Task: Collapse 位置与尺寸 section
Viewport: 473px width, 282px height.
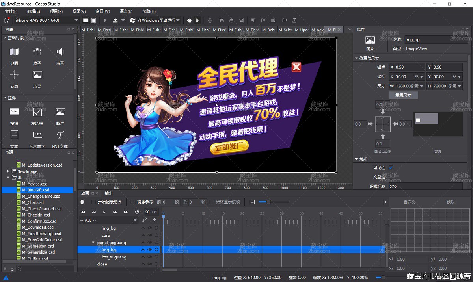Action: click(x=356, y=58)
